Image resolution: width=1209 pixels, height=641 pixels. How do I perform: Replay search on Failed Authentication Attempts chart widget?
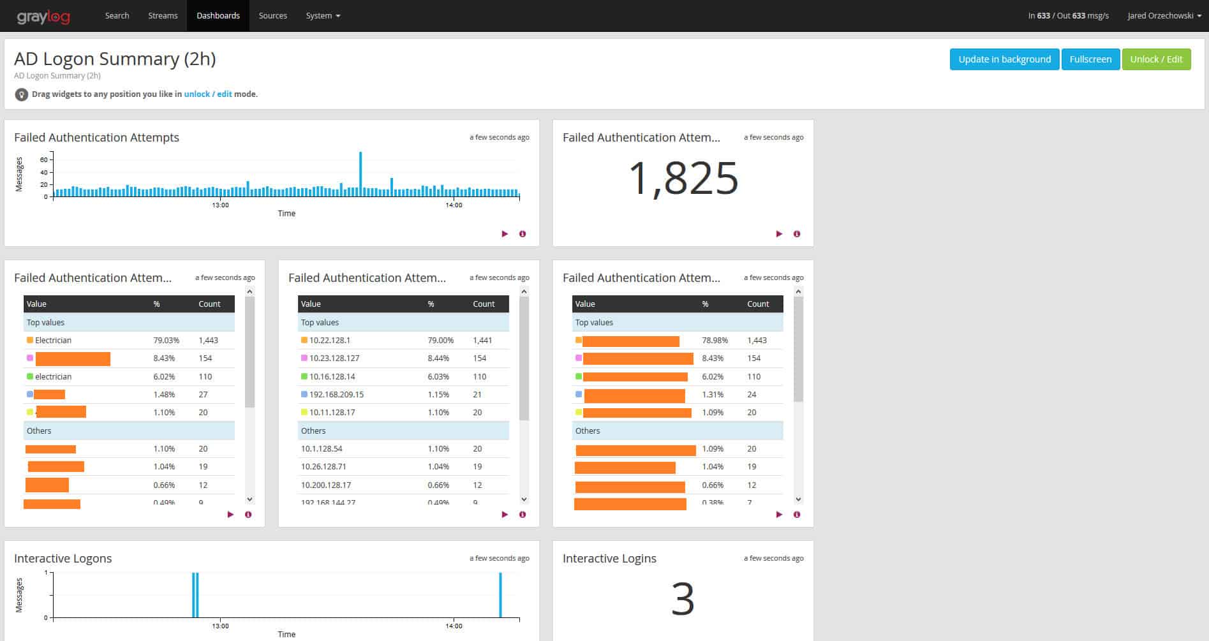tap(505, 234)
